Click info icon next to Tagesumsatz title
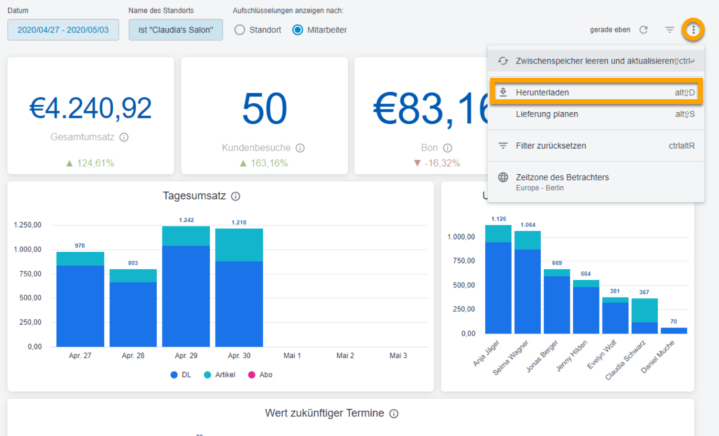719x436 pixels. pos(236,196)
